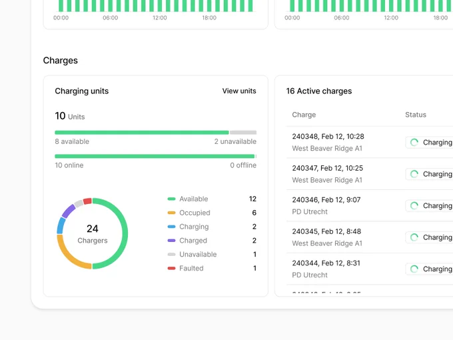Open charge '240345, Feb 12, 8:48'

click(326, 231)
